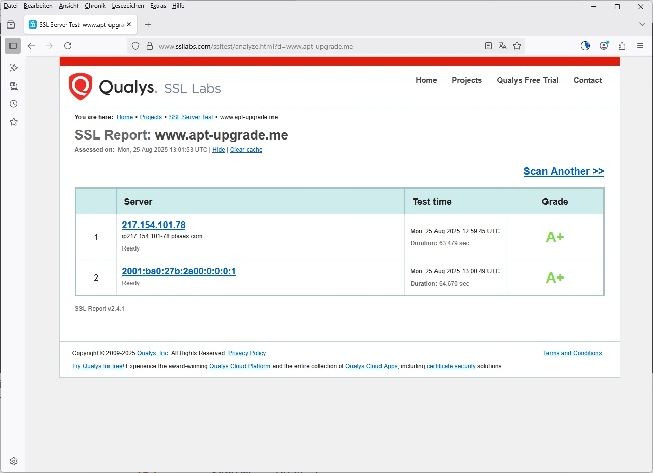Click Home in the breadcrumb
Image resolution: width=653 pixels, height=473 pixels.
coord(125,117)
